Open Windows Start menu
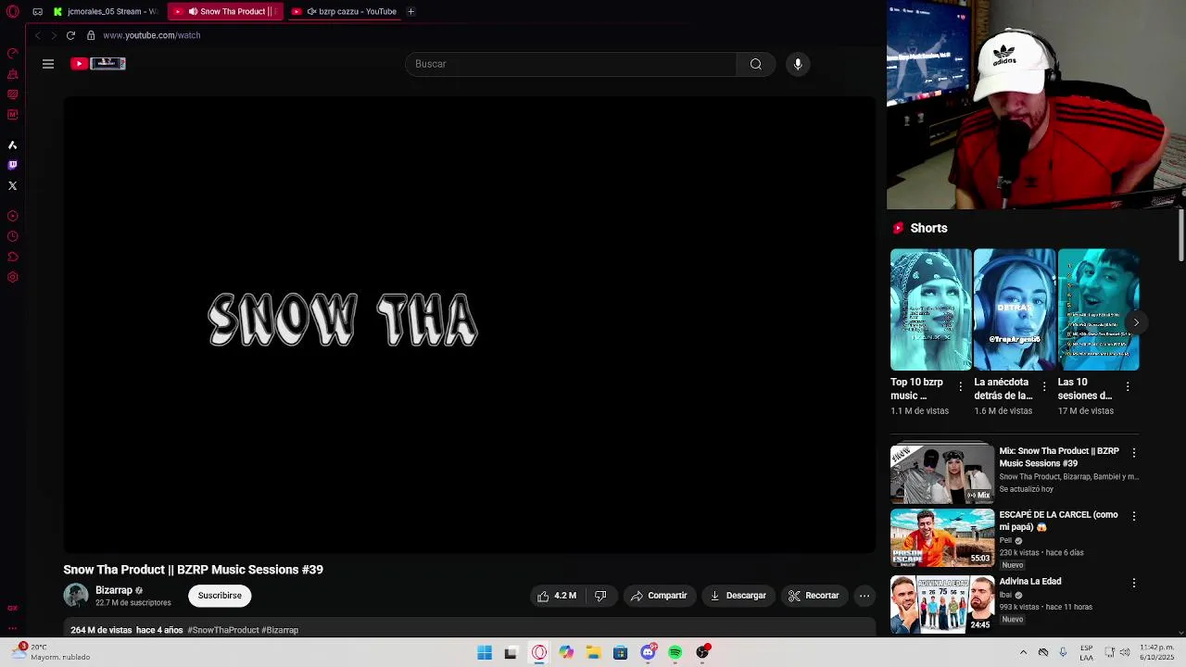Screen dimensions: 1186x667 (485, 653)
